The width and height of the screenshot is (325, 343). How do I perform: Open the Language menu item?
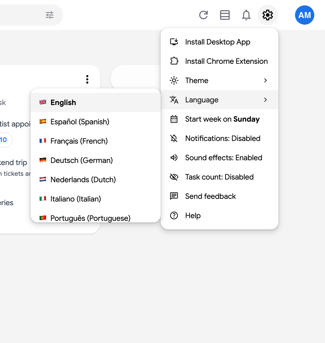(220, 100)
